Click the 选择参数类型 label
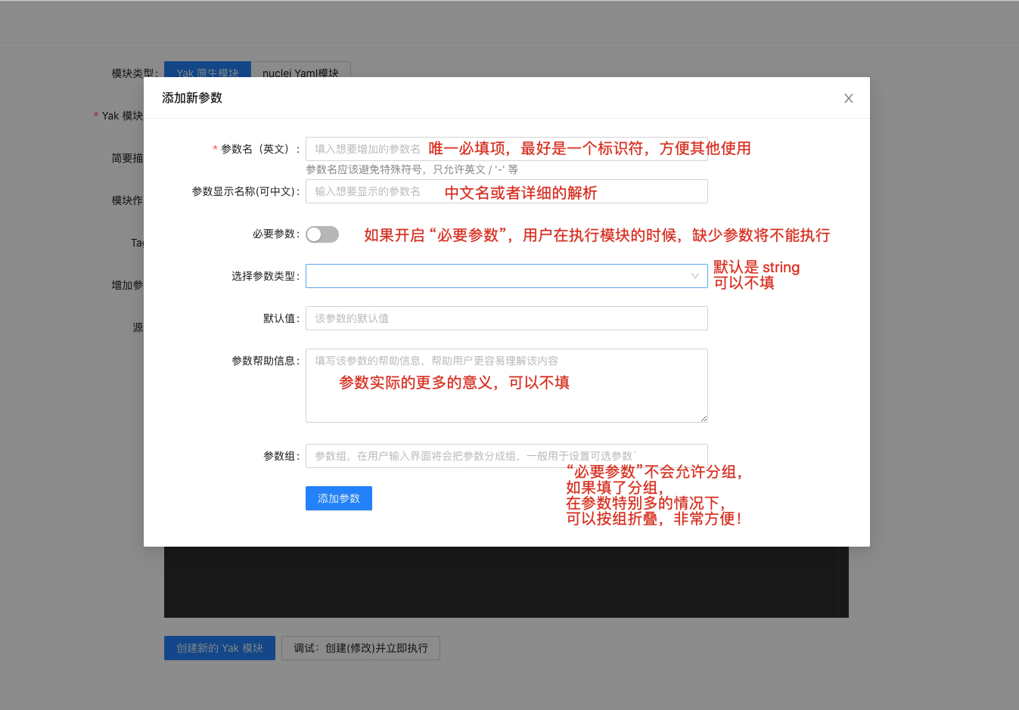The image size is (1019, 710). [264, 276]
